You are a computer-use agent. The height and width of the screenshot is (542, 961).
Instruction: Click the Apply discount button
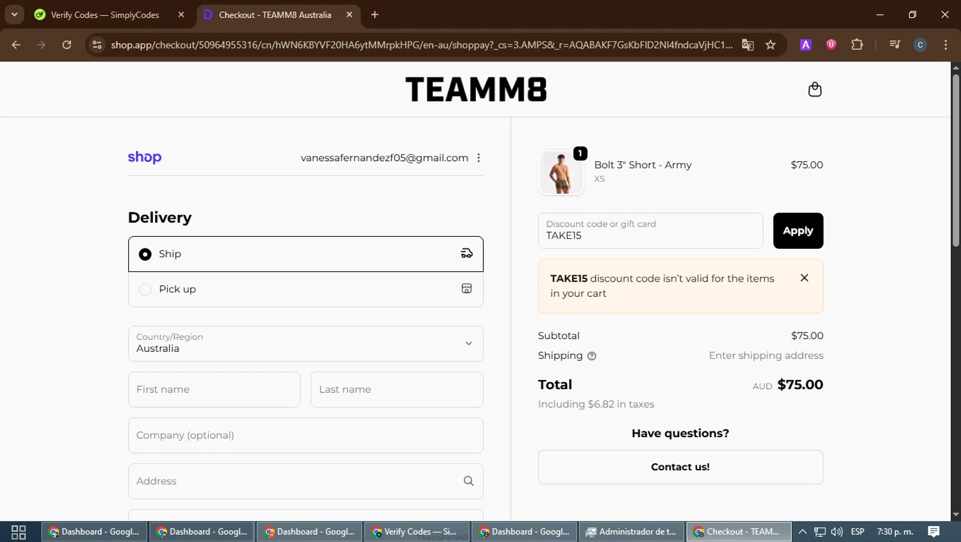[x=798, y=230]
